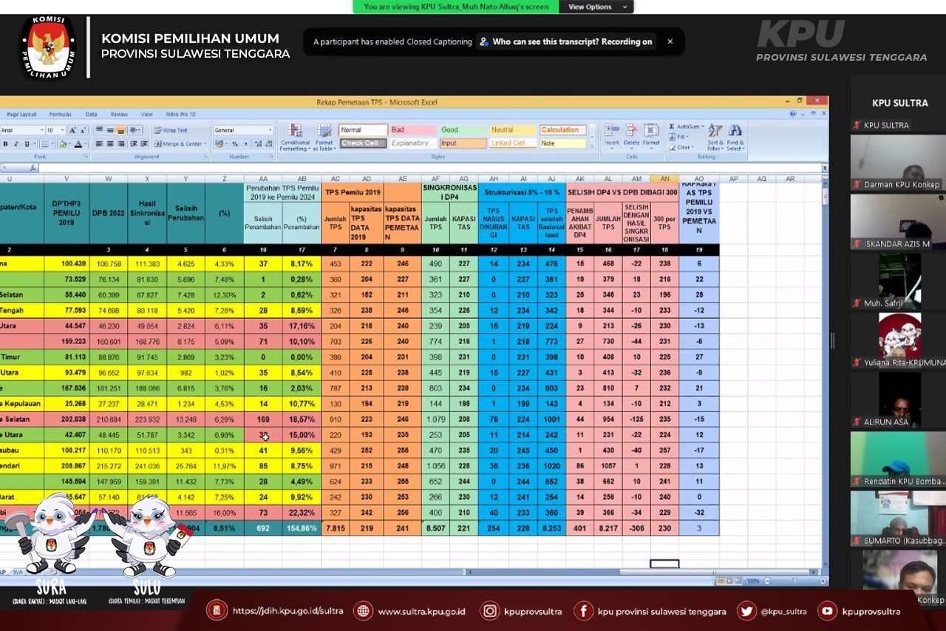Toggle Bold formatting
This screenshot has height=631, width=946.
pos(6,144)
